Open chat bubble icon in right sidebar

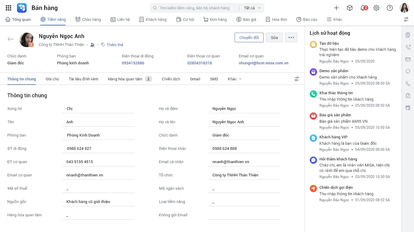click(408, 71)
